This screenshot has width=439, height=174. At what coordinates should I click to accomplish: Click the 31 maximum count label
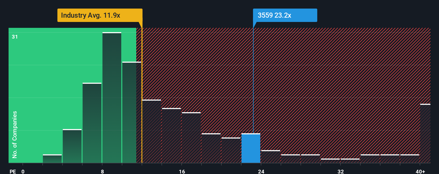click(15, 37)
